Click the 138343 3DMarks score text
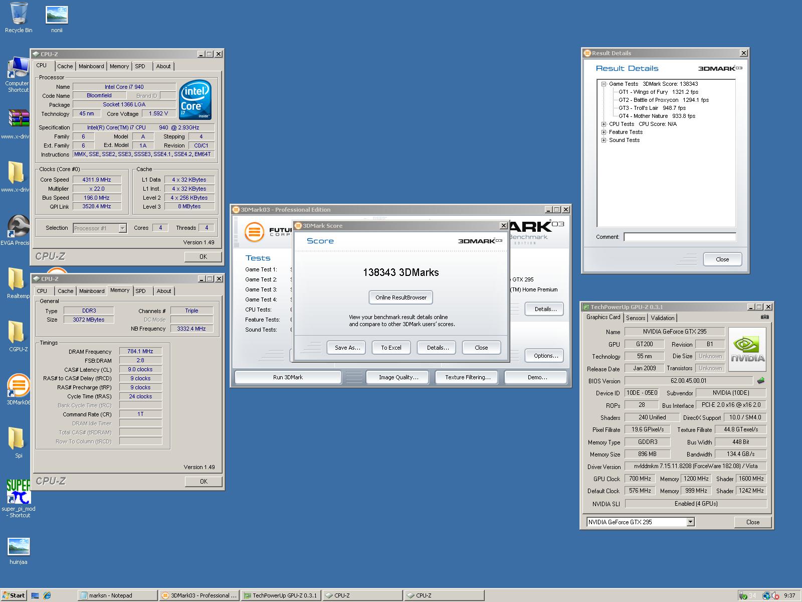Image resolution: width=802 pixels, height=602 pixels. pos(401,272)
